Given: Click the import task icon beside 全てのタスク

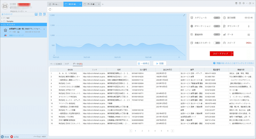Looking at the screenshot, I should 36,14.
